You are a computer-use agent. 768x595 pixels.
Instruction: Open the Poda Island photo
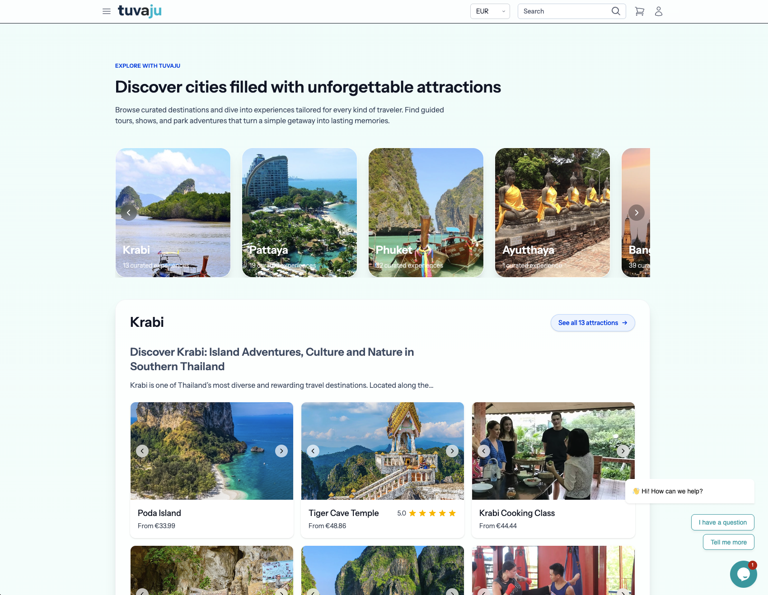(x=212, y=451)
